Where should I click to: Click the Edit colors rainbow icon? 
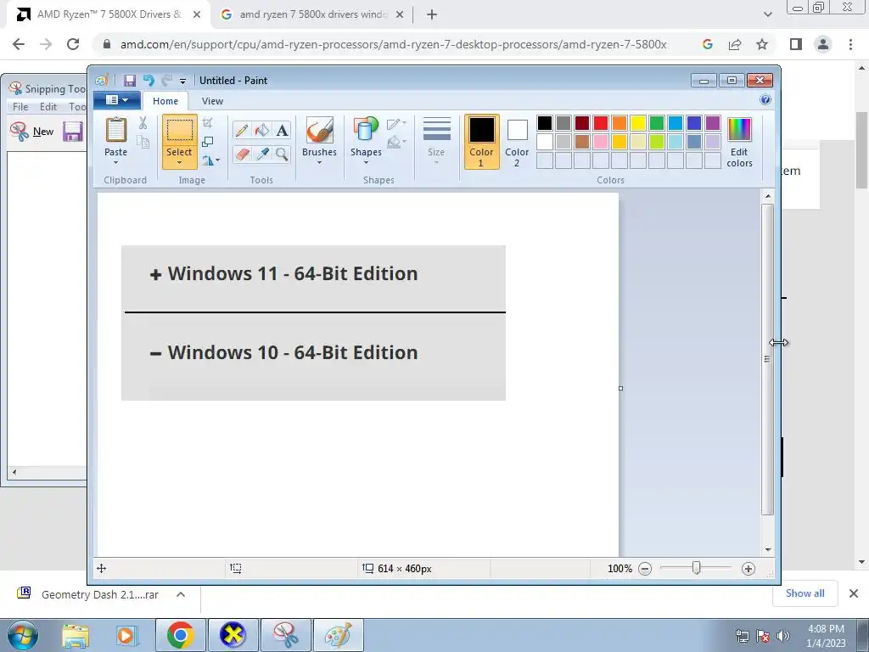pyautogui.click(x=739, y=130)
